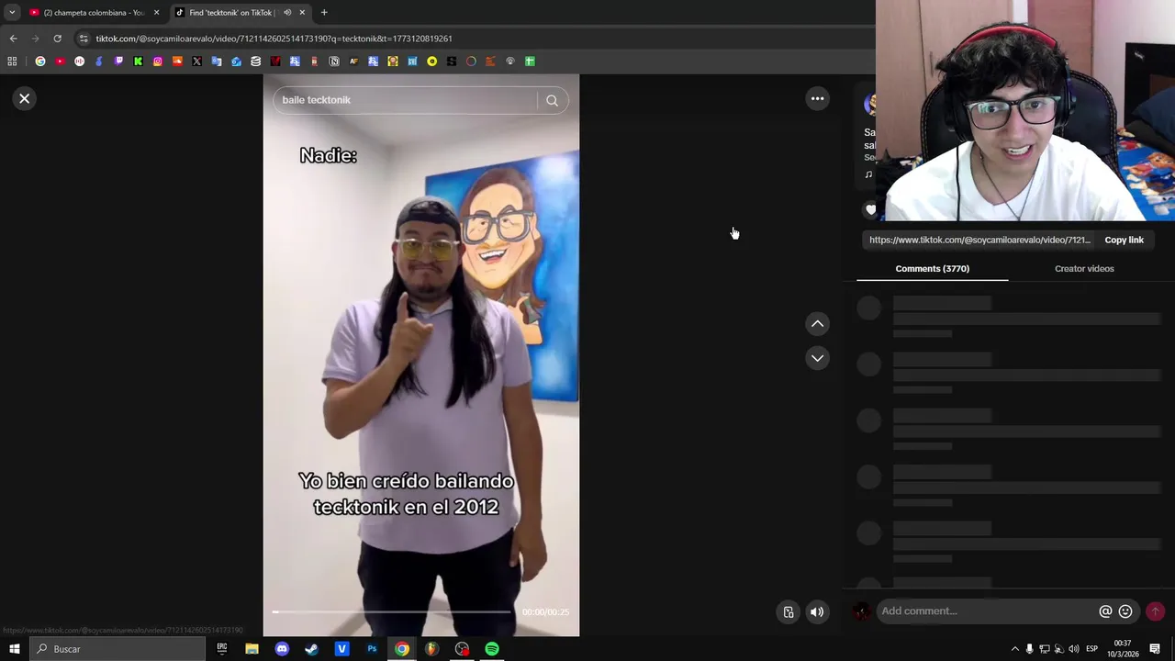The height and width of the screenshot is (661, 1175).
Task: Open the Chrome apps grid bookmark
Action: click(x=12, y=62)
